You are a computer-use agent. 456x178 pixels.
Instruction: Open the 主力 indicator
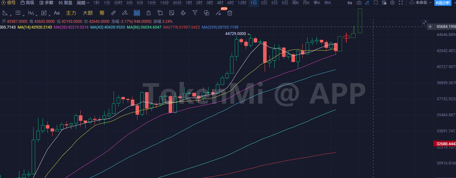(x=71, y=13)
